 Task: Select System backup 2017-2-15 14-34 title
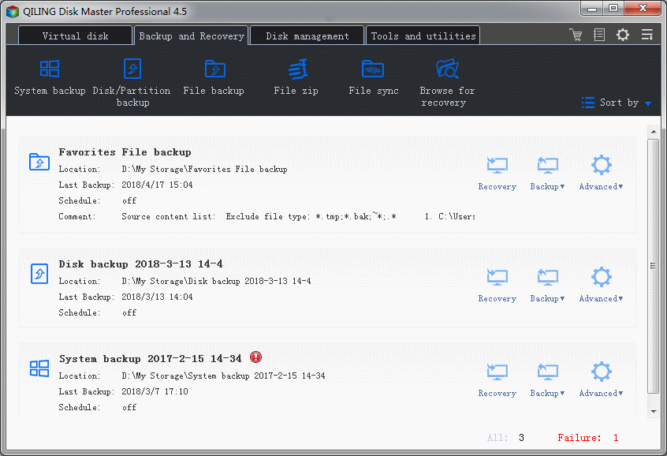click(150, 358)
